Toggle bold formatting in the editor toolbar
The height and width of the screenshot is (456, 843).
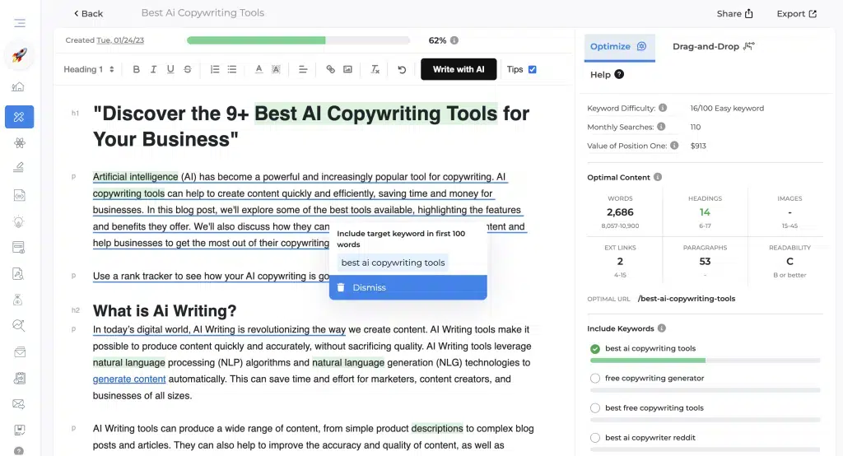point(137,70)
